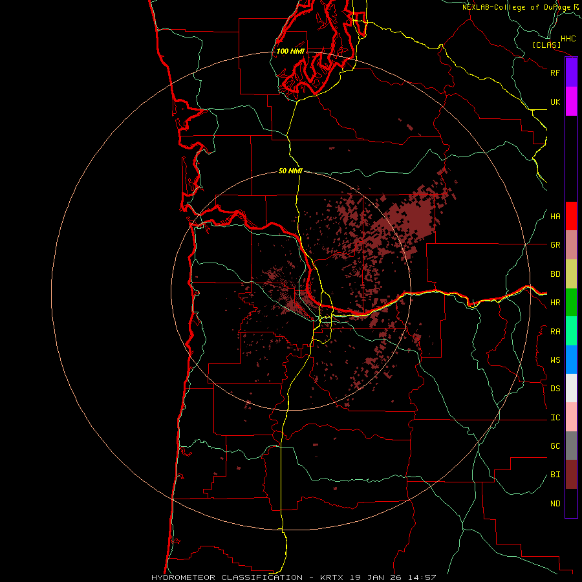The height and width of the screenshot is (582, 582).
Task: Click the GC legend label
Action: click(x=555, y=446)
